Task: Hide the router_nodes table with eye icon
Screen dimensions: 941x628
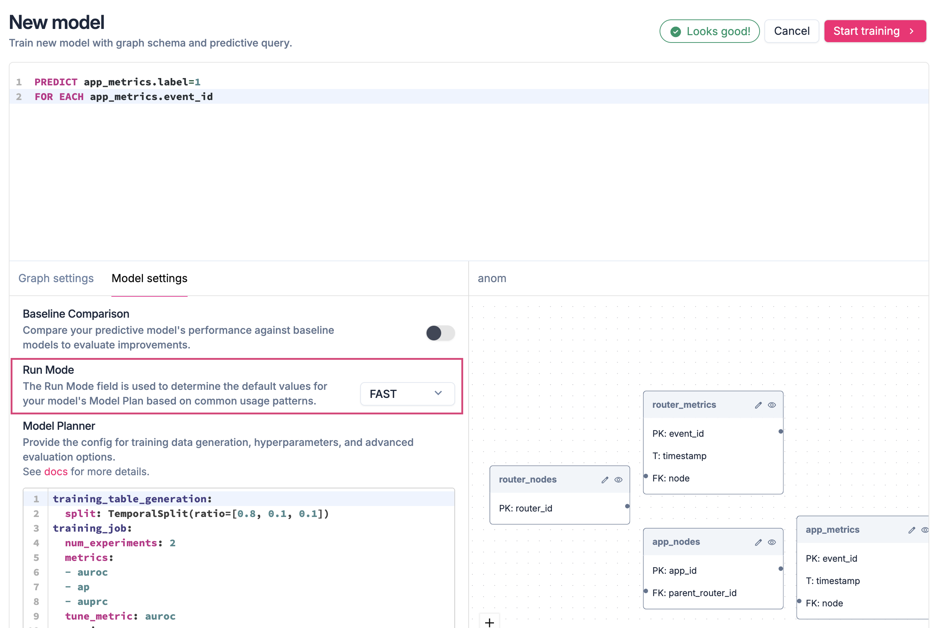Action: pos(618,480)
